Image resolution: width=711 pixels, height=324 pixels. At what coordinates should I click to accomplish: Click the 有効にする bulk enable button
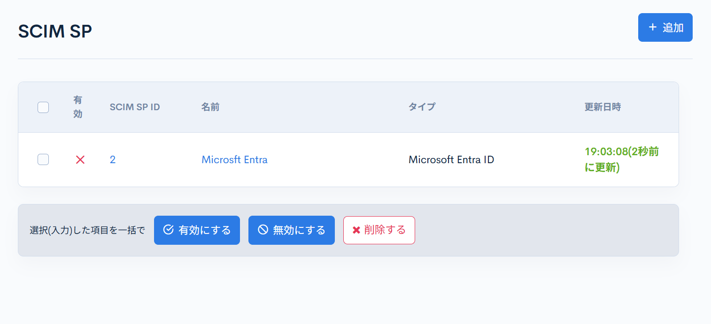point(197,230)
